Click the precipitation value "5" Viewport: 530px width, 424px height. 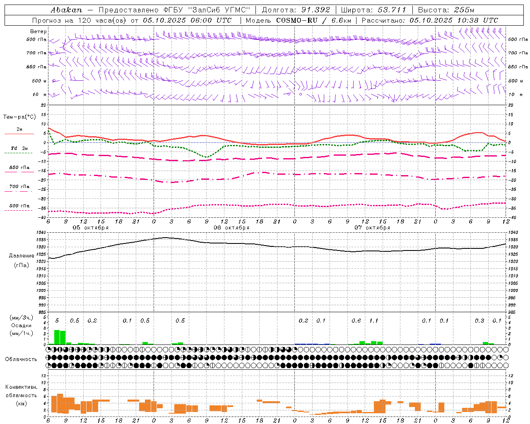tap(57, 321)
